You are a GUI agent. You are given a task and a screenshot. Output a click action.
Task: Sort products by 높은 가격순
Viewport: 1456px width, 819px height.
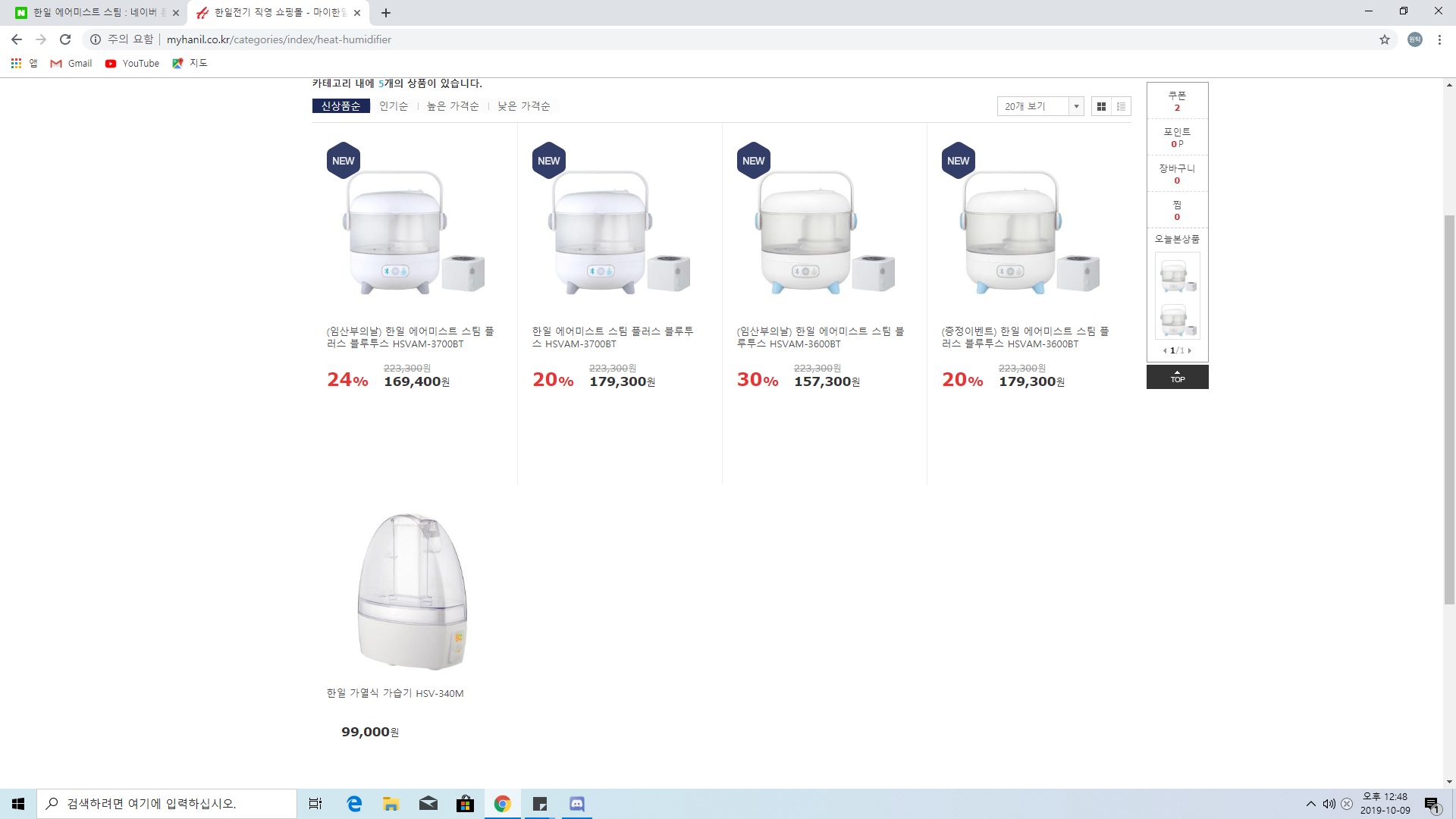453,106
